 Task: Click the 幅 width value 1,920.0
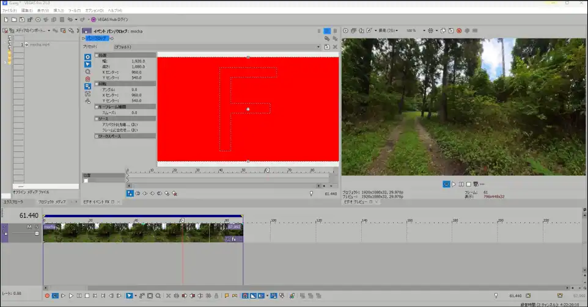[138, 61]
